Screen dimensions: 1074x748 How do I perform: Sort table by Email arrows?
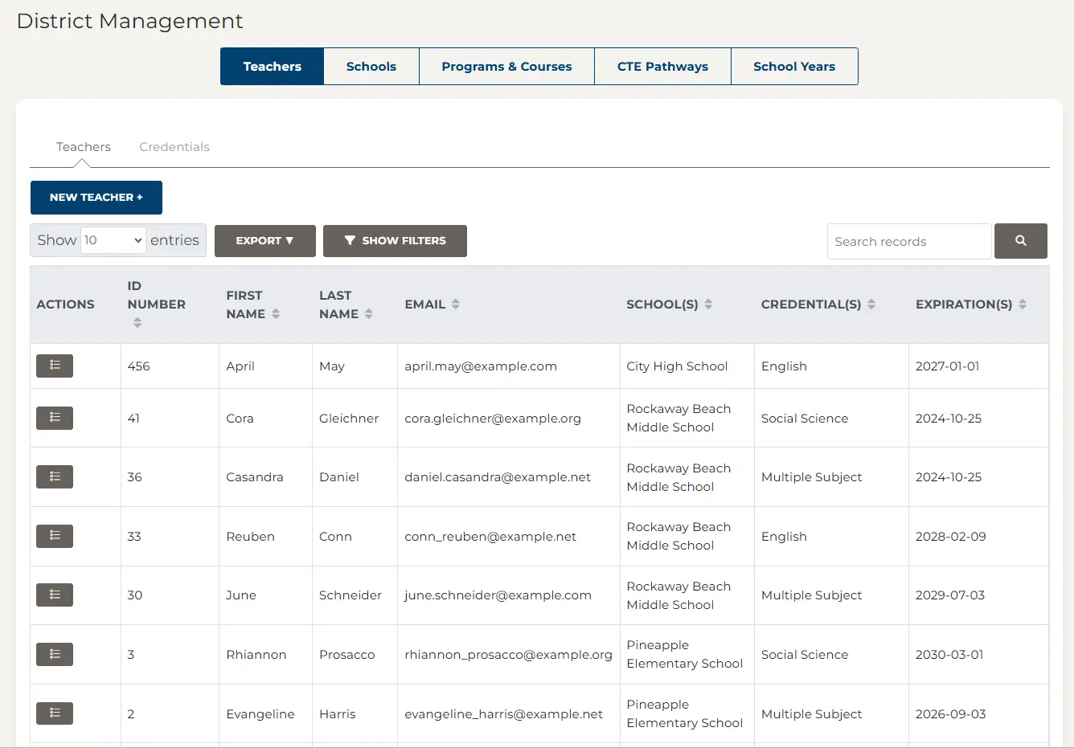pyautogui.click(x=456, y=304)
